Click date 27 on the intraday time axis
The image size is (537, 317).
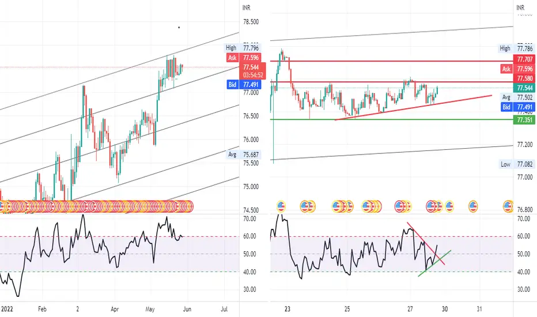pos(410,309)
